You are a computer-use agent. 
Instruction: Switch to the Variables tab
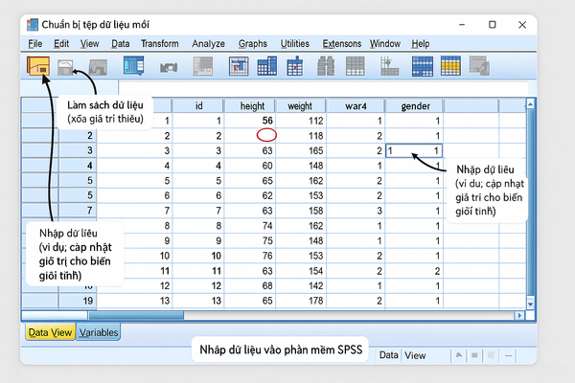click(x=99, y=332)
